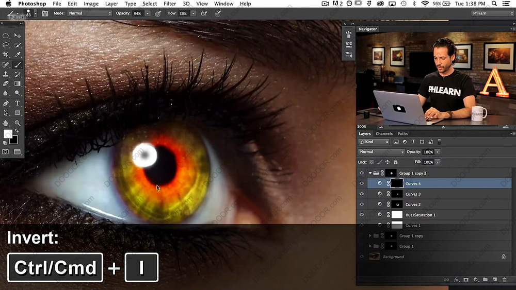Open the Filter menu
This screenshot has height=290, width=516.
[170, 4]
